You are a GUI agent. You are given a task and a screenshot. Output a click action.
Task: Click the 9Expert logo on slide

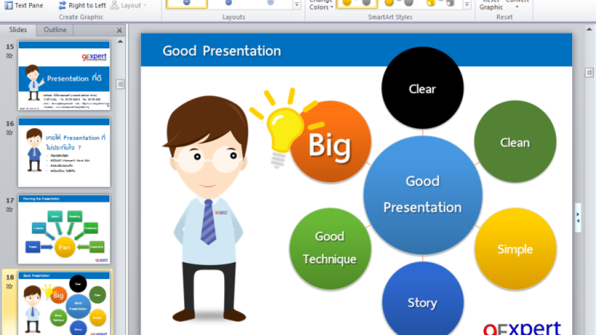coord(522,327)
